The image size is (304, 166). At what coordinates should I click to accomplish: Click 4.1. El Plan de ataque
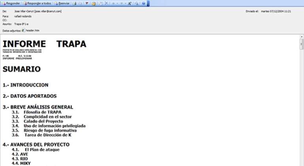[36, 149]
